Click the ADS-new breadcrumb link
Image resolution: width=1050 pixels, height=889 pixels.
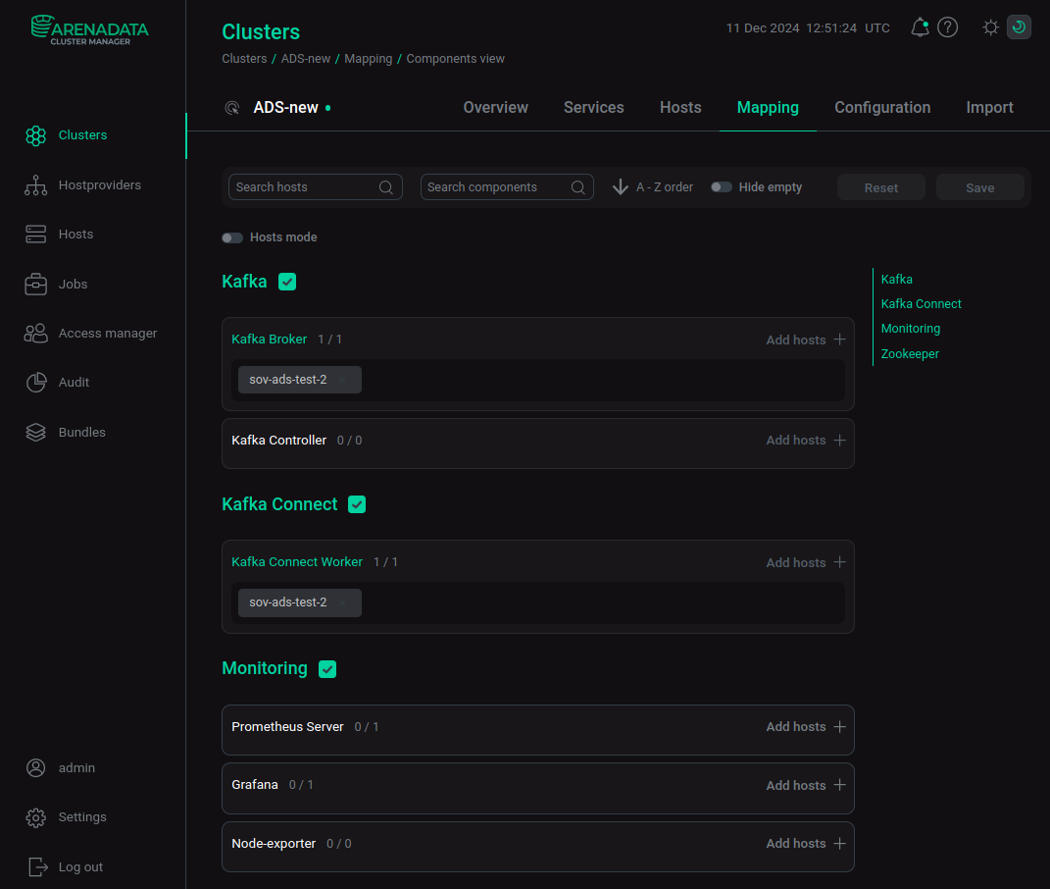tap(305, 59)
